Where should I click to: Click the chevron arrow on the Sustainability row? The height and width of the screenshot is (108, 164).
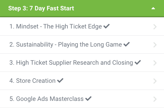pos(155,45)
